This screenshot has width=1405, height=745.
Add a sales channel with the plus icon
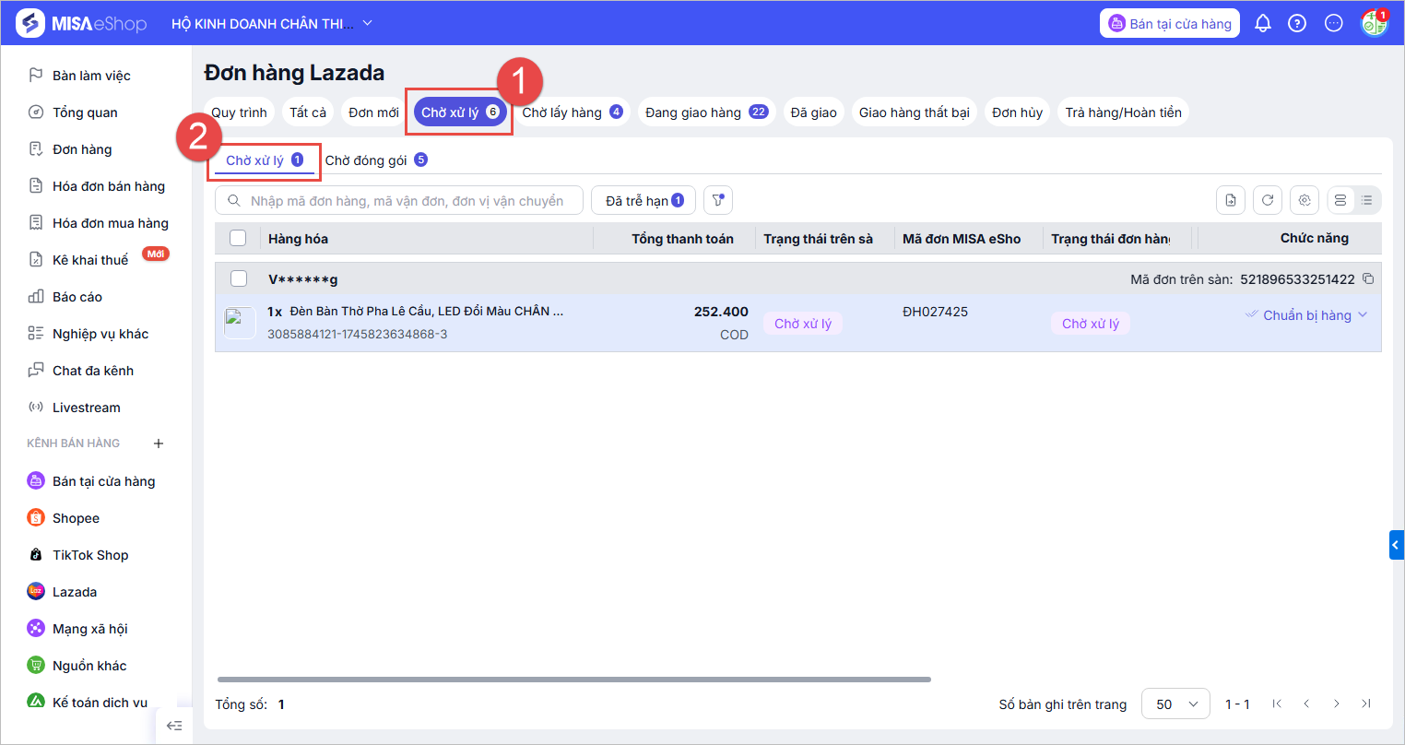159,443
